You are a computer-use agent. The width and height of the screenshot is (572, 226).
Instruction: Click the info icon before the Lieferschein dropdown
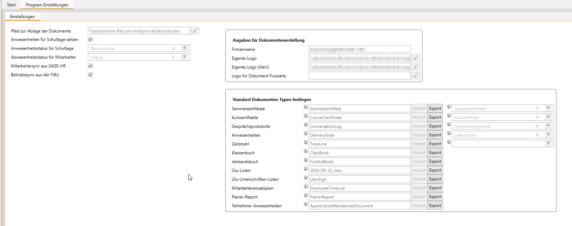449,133
